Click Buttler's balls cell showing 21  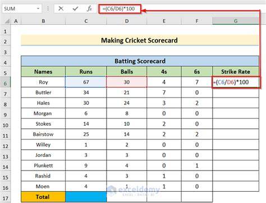pyautogui.click(x=127, y=93)
